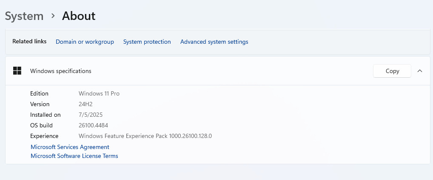Open System protection settings
This screenshot has height=180, width=433.
(147, 42)
